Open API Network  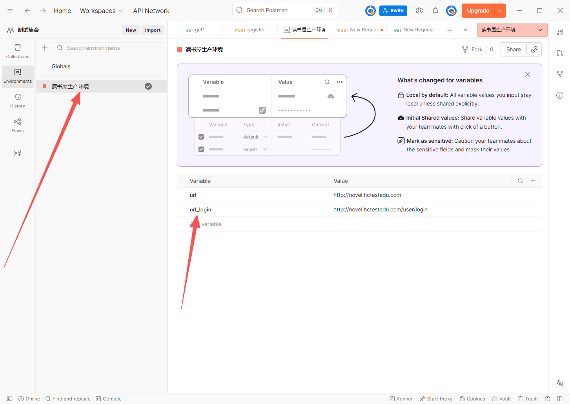[x=151, y=11]
